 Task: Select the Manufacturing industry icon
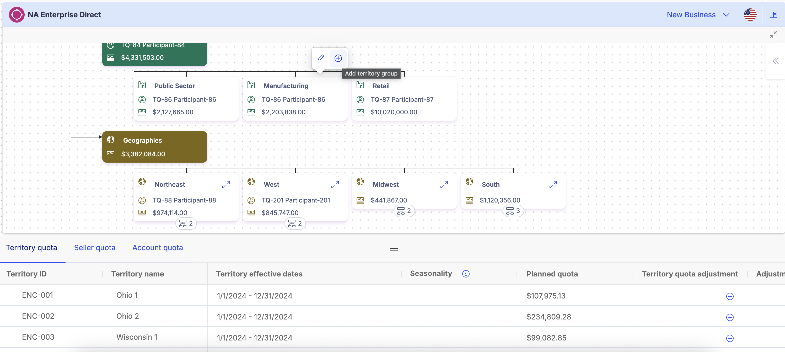(x=251, y=85)
